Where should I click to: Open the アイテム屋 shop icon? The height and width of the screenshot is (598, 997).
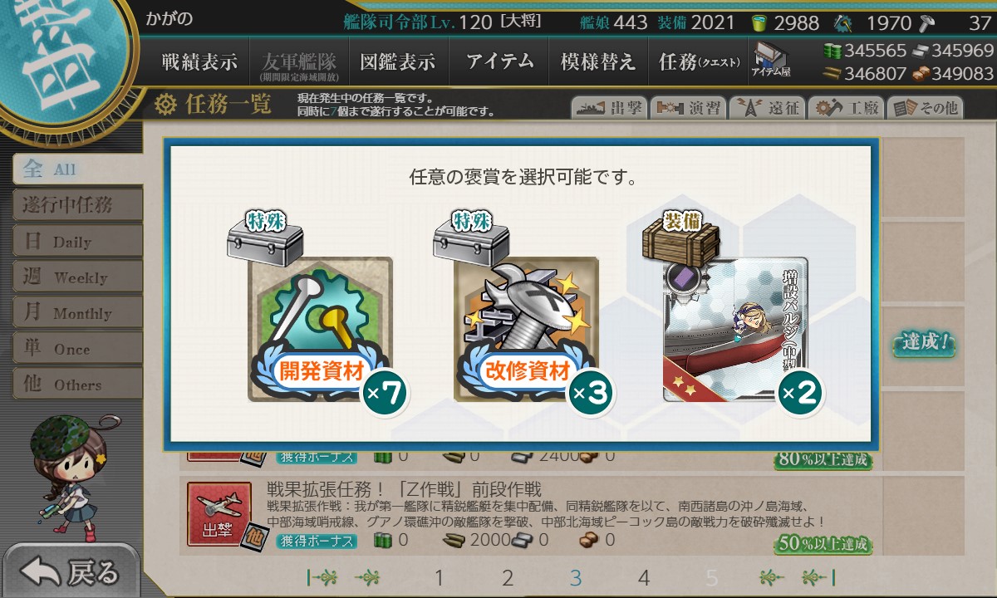click(x=770, y=60)
